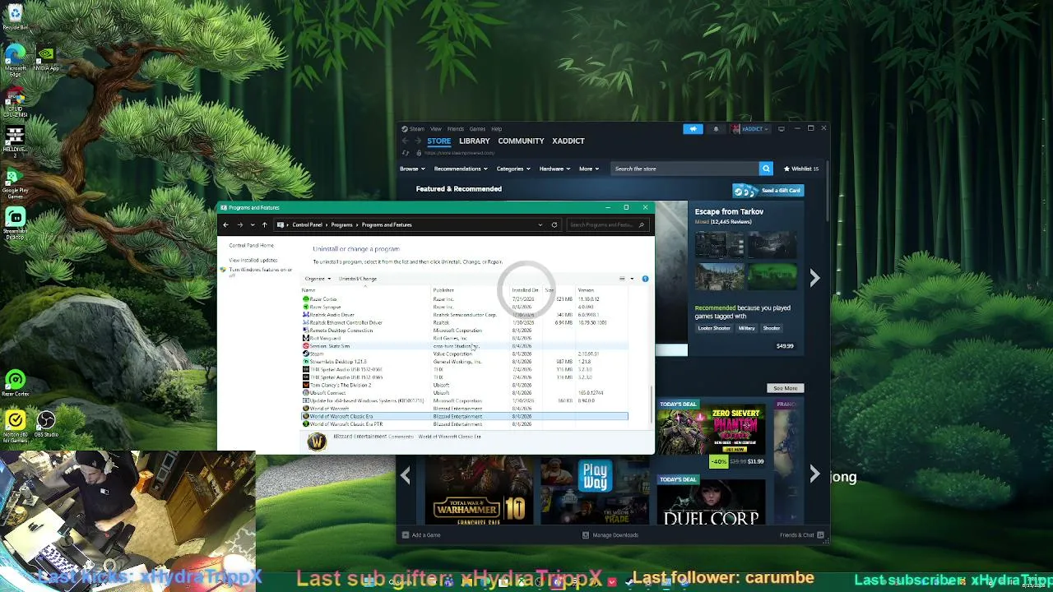
Task: Open the Games menu in Steam
Action: (477, 129)
